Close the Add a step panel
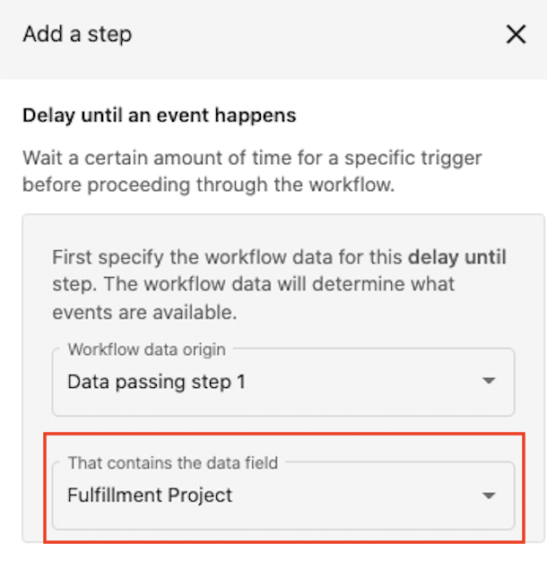Screen dimensions: 547x561 [516, 34]
